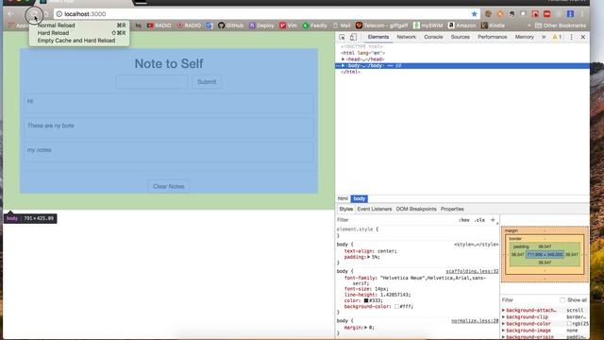The image size is (604, 340).
Task: Open the Deploy bookmark
Action: (x=261, y=25)
